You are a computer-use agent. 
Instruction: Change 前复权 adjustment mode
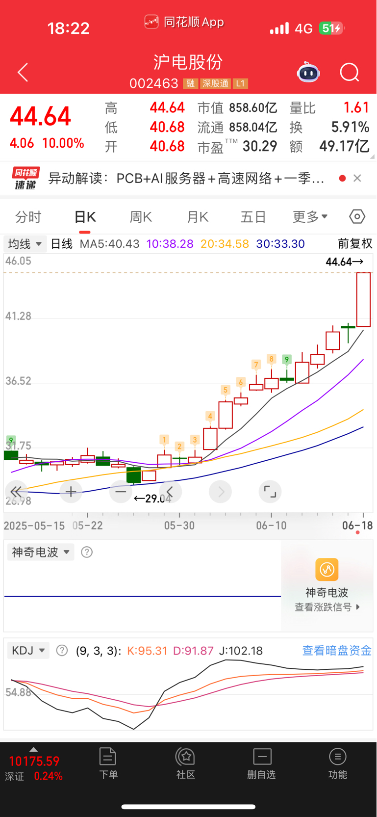(355, 244)
